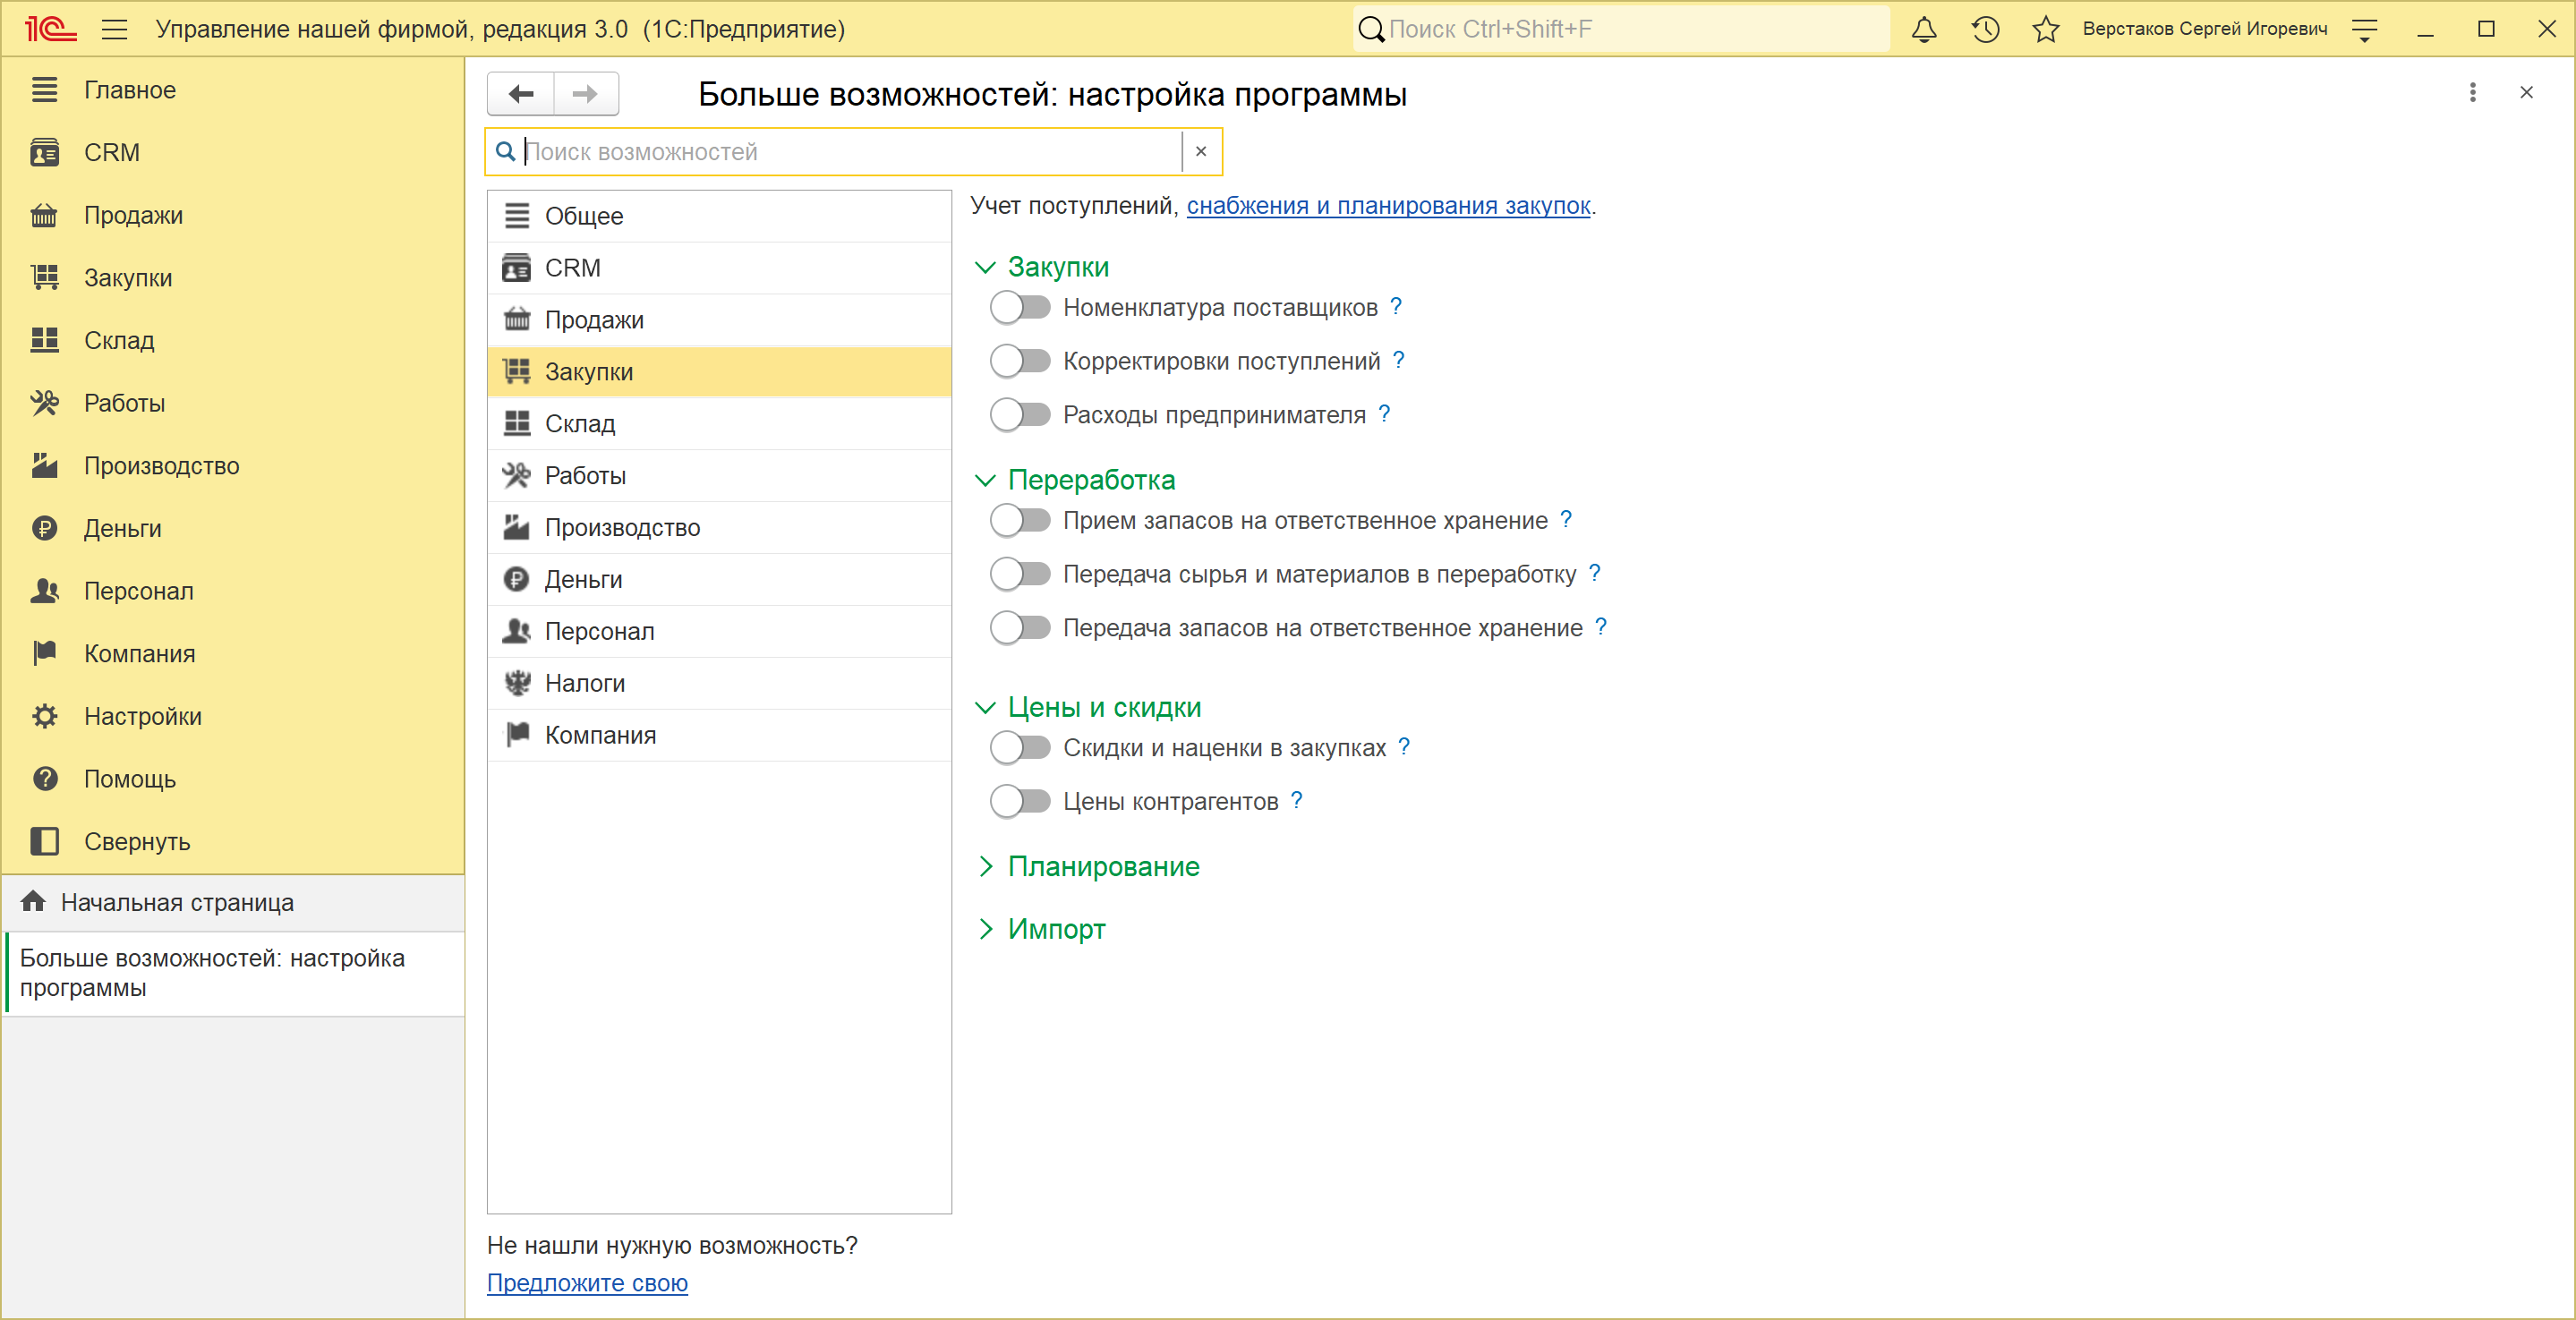Enable Скидки и наценки в закупках toggle
The width and height of the screenshot is (2576, 1320).
point(1020,747)
